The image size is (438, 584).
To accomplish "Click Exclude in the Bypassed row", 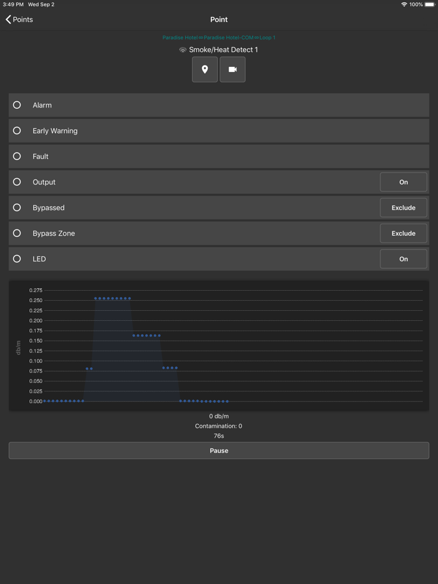I will 404,208.
